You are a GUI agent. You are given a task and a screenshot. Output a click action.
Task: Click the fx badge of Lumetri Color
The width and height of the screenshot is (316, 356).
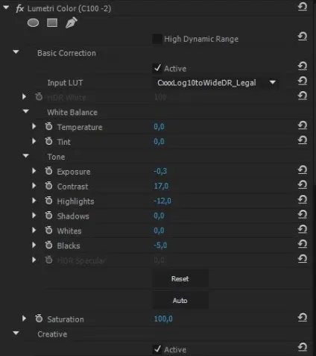point(19,9)
